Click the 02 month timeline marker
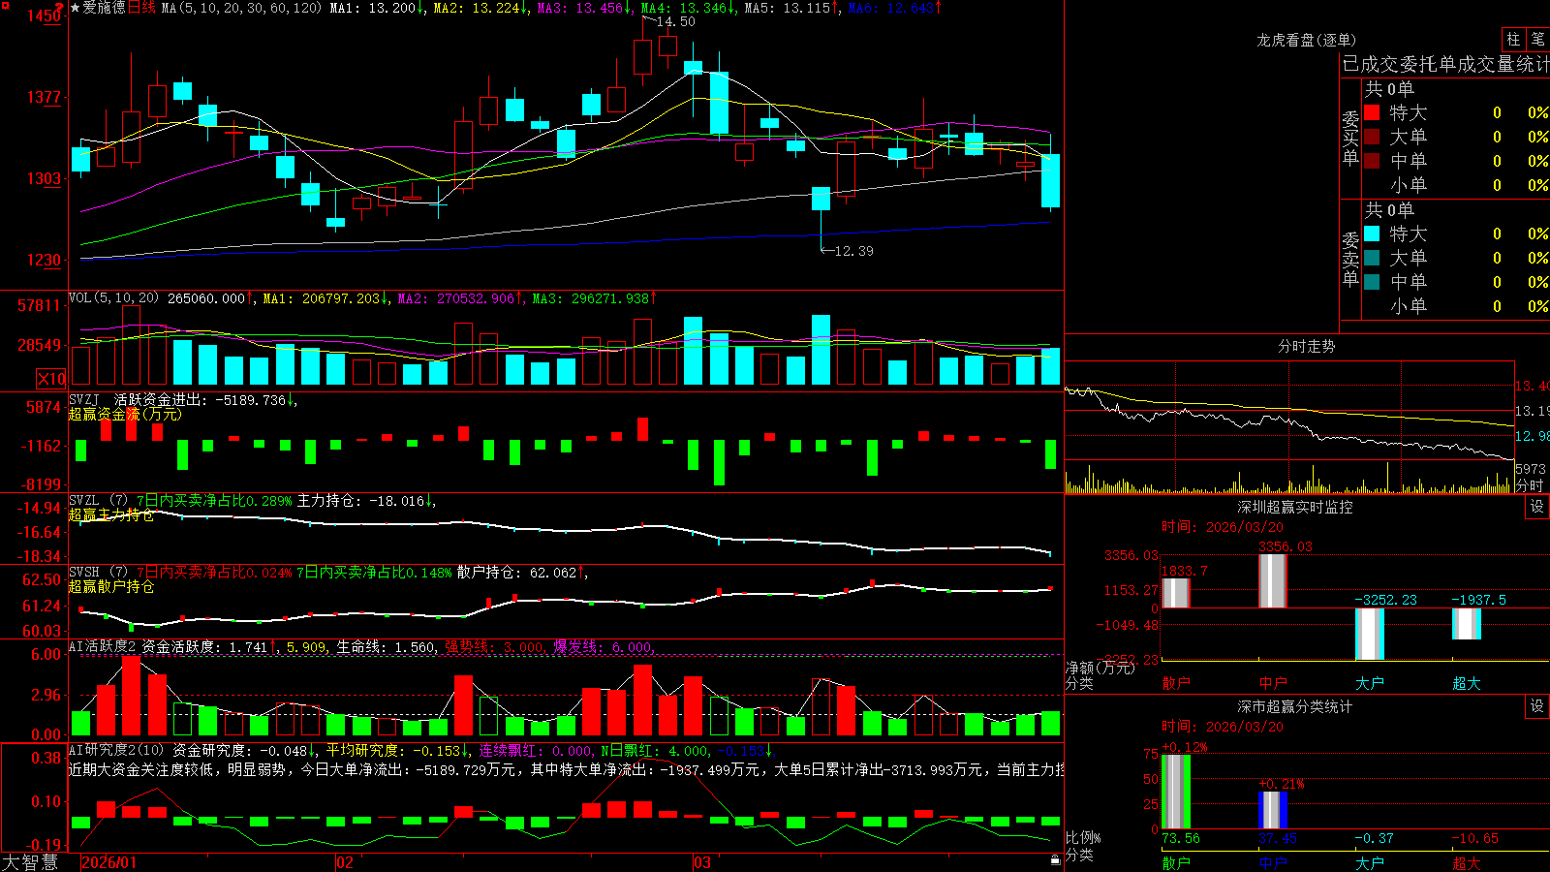The width and height of the screenshot is (1550, 872). pos(345,862)
